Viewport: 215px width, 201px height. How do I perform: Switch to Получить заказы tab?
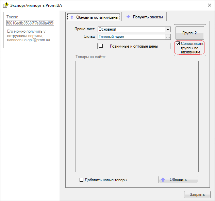click(x=144, y=17)
